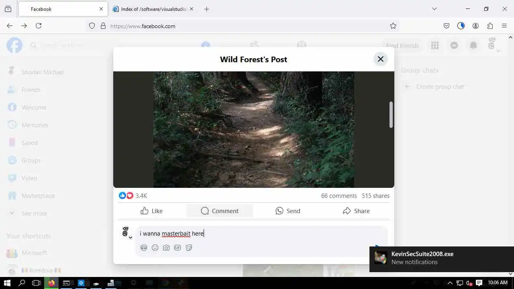Share the Wild Forest post
The width and height of the screenshot is (514, 289).
click(356, 211)
